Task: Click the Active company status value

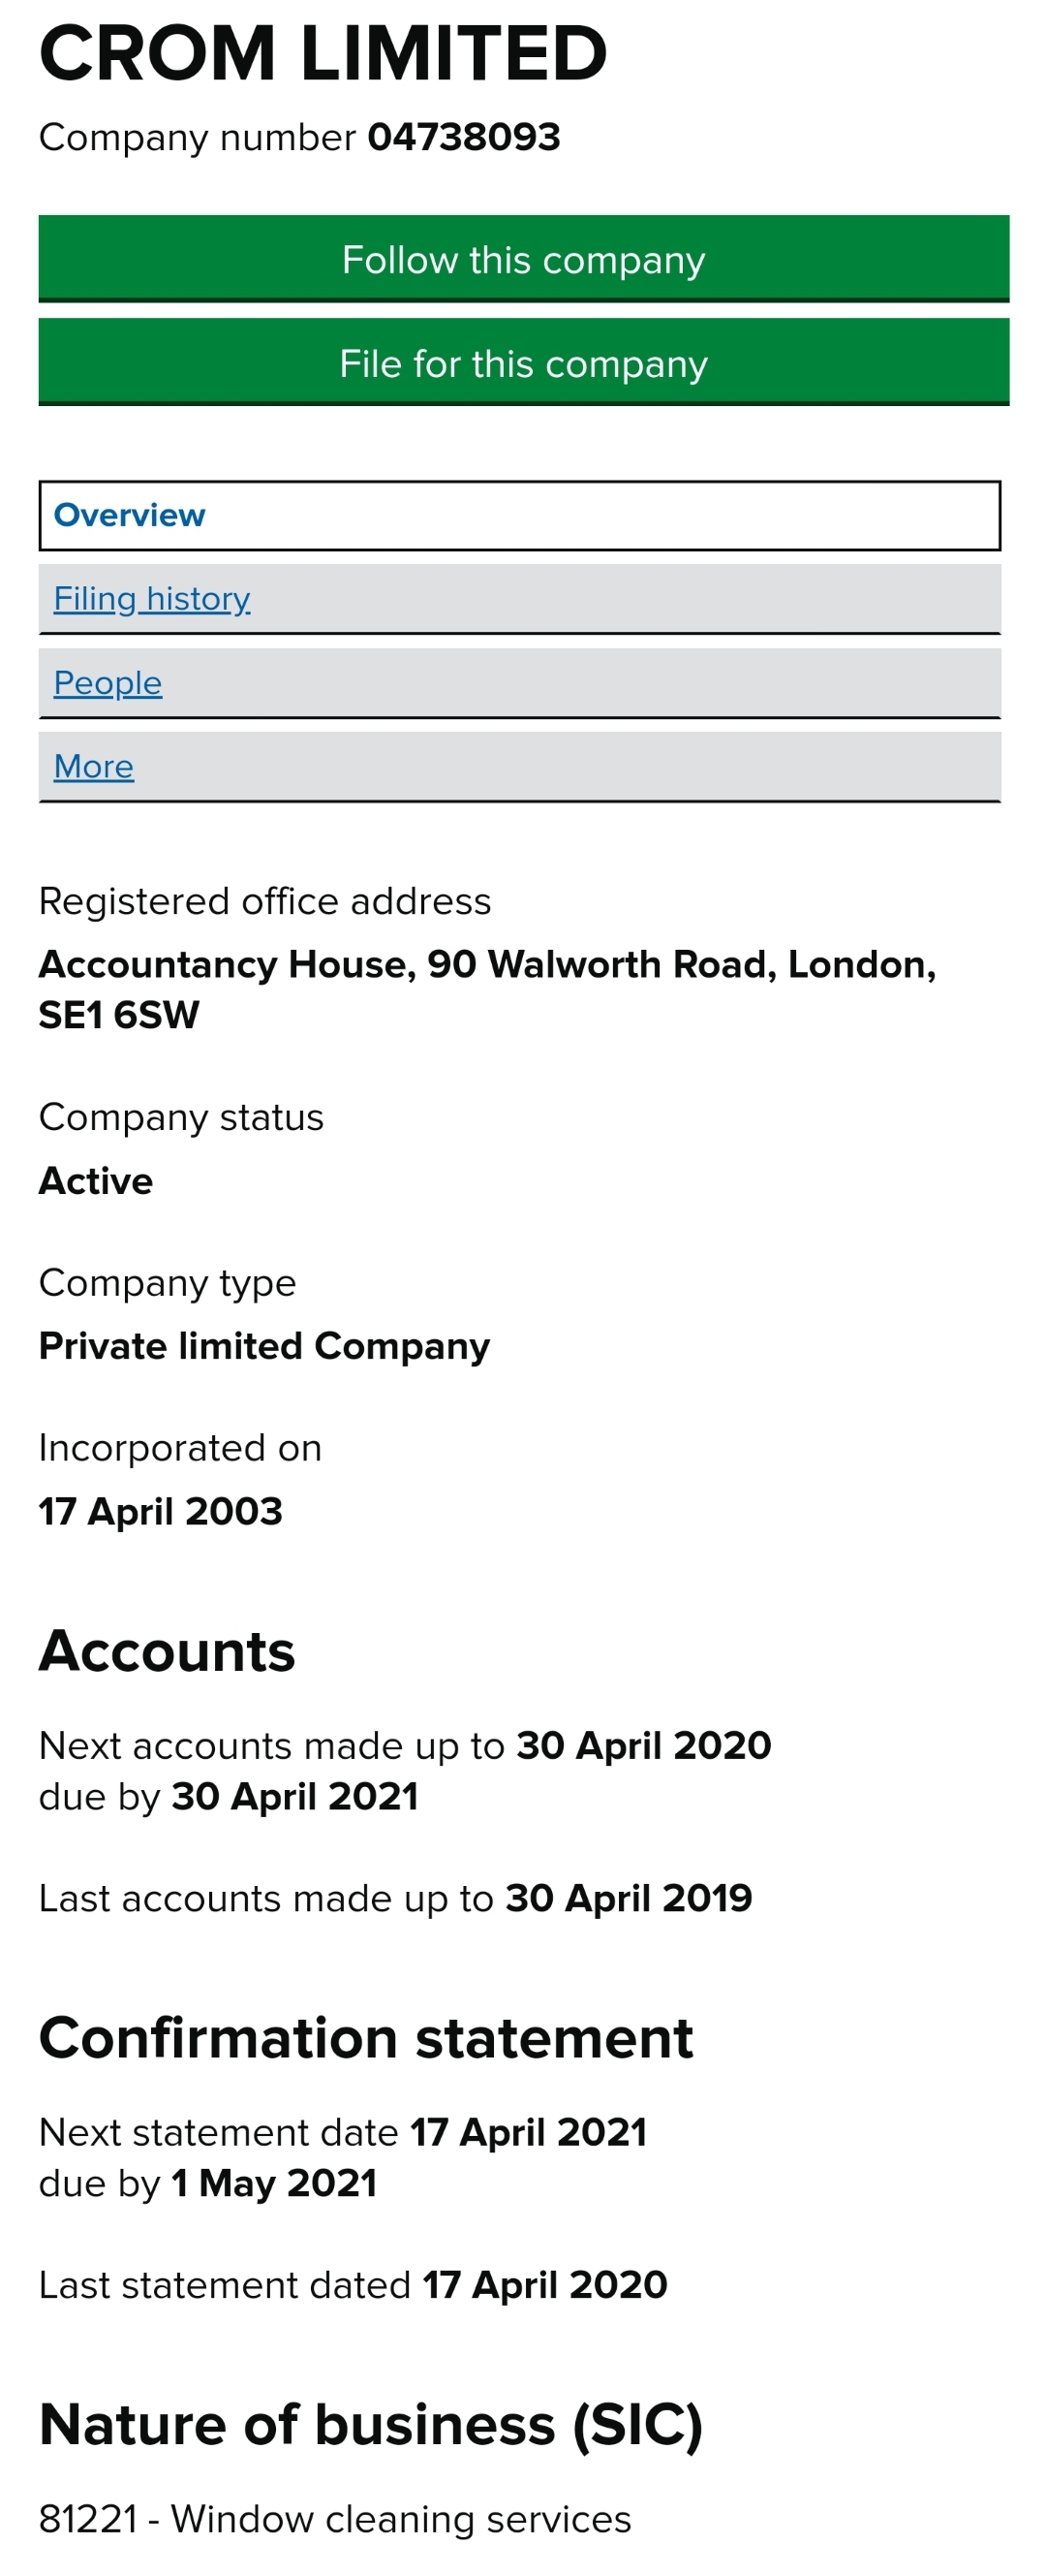Action: pos(96,1181)
